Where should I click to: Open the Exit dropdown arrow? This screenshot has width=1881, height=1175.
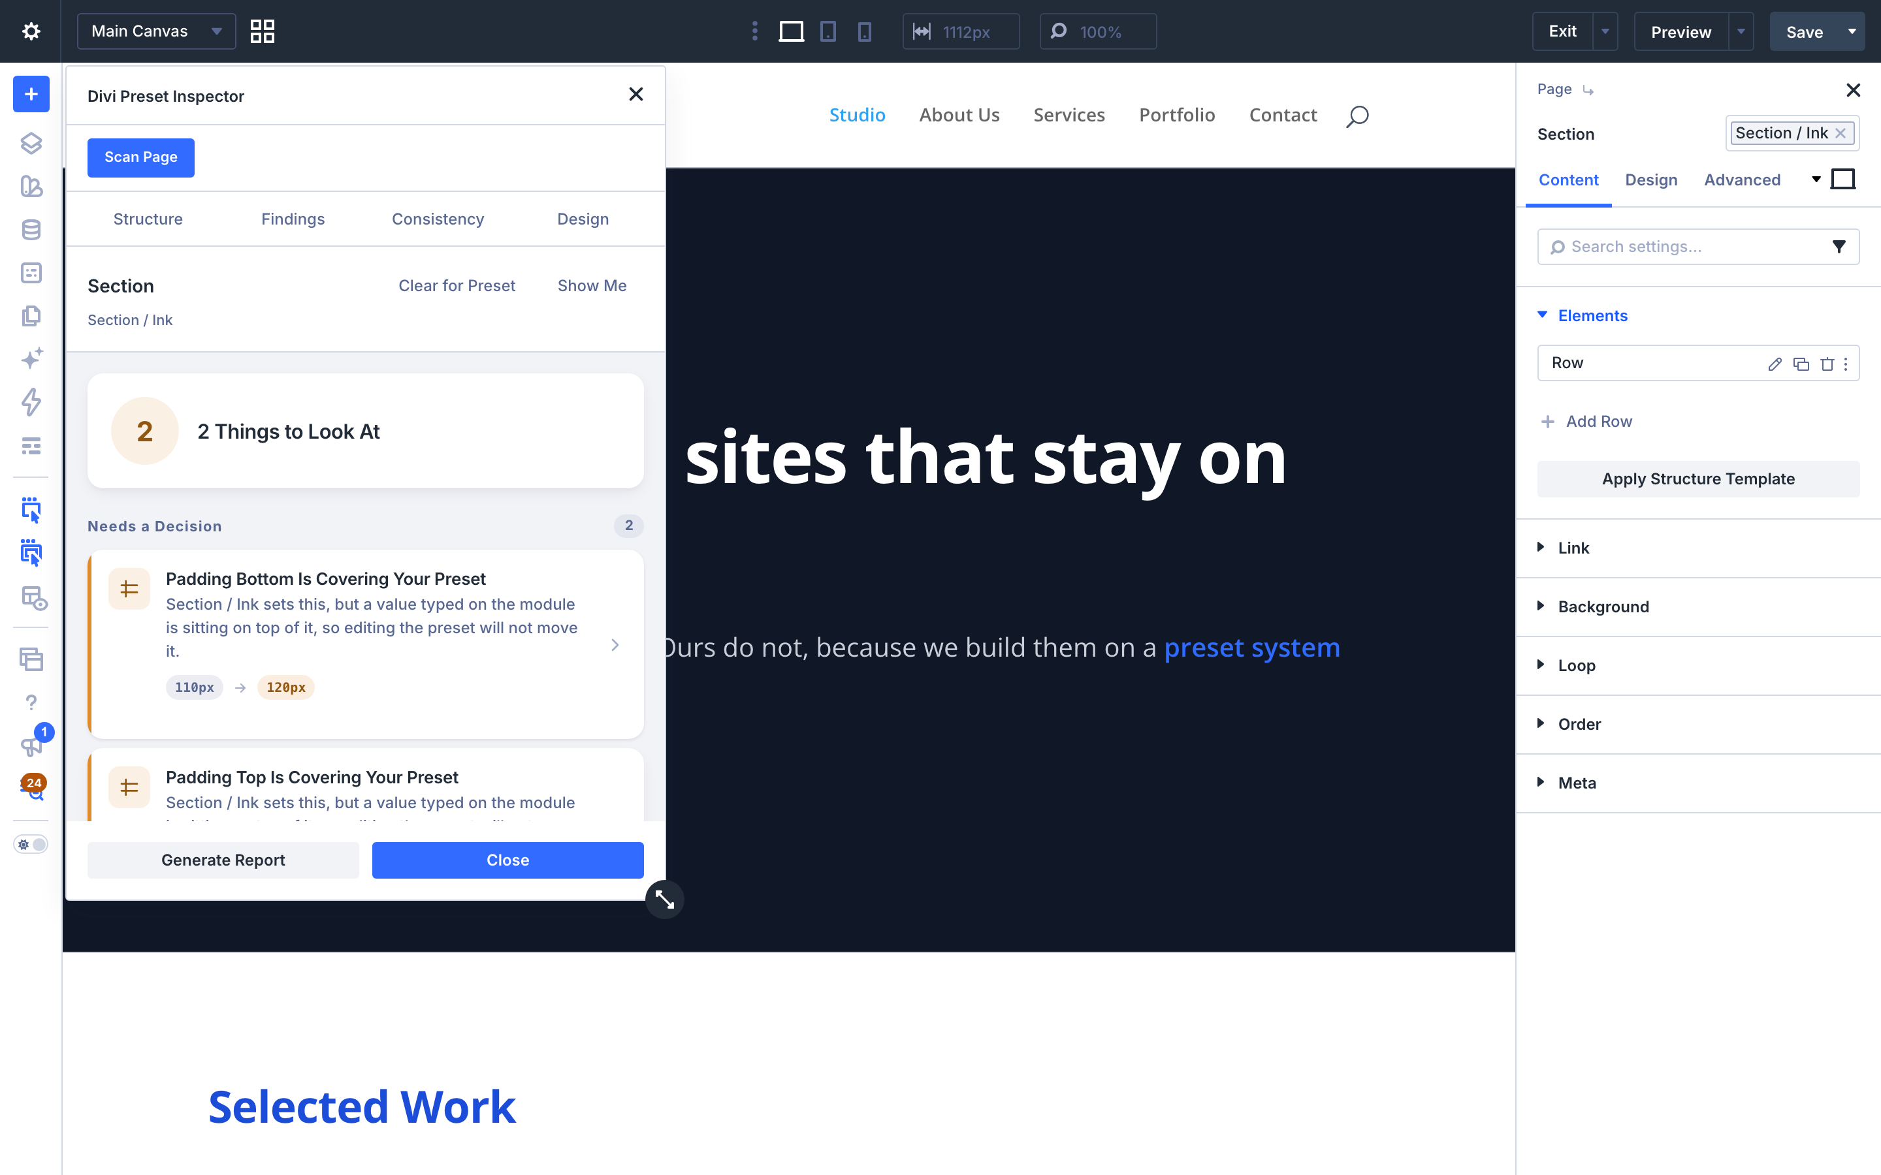(1605, 32)
